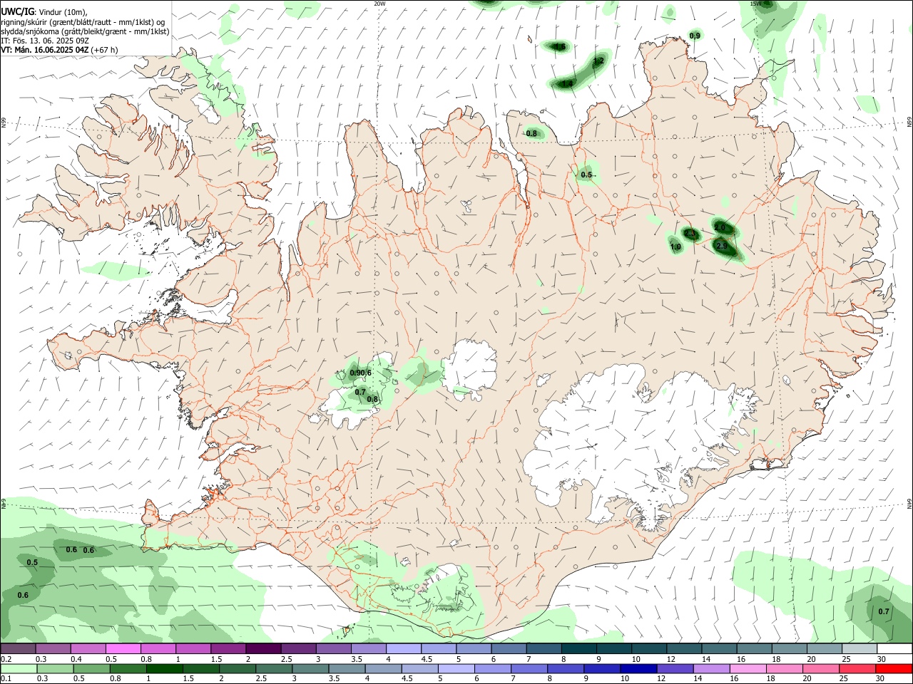Select the dark purple 2 mm snow swatch
Screen dimensions: 913x684
pos(262,649)
